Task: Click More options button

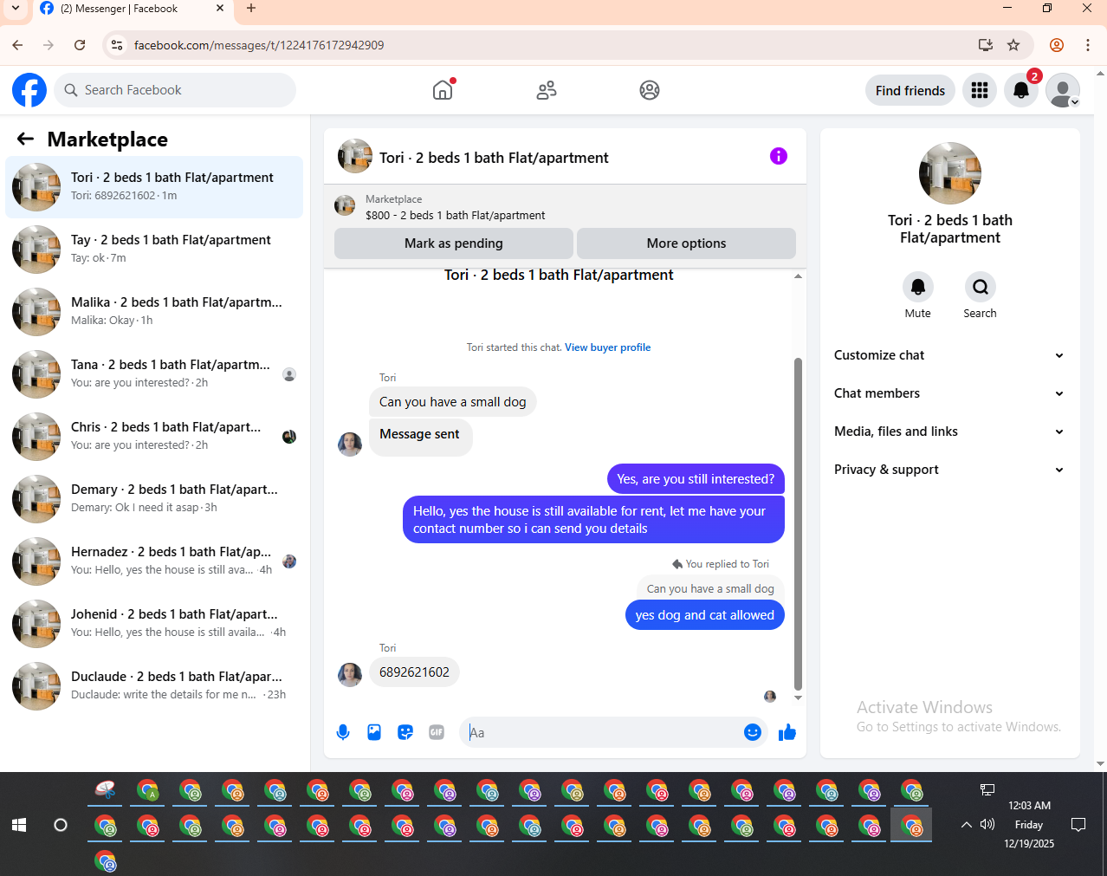Action: (x=686, y=243)
